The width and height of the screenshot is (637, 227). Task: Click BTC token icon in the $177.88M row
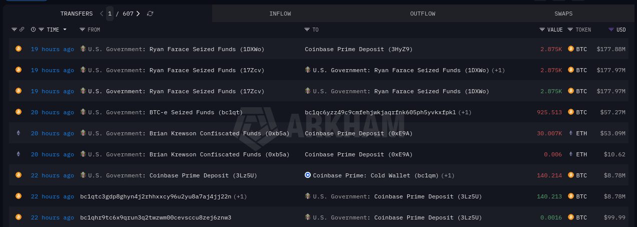pos(571,49)
